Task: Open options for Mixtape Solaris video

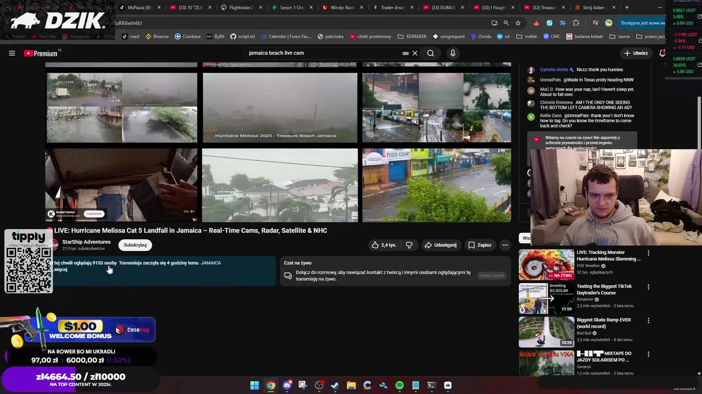Action: click(648, 354)
